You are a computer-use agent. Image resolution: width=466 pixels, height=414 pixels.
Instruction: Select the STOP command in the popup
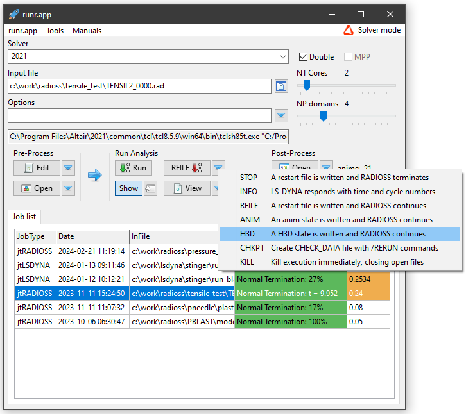coord(340,178)
